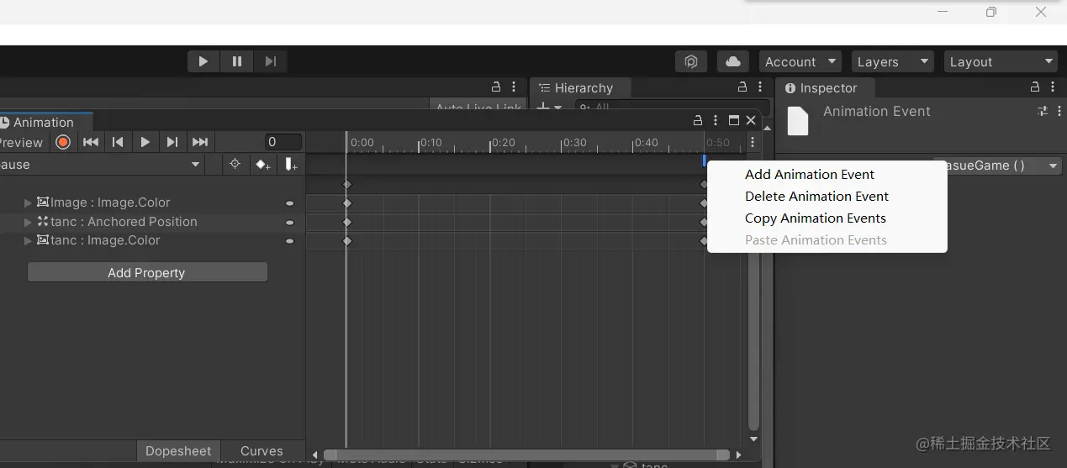Click the key indicator for tanc : Anchored Position
The width and height of the screenshot is (1067, 468).
pos(290,223)
